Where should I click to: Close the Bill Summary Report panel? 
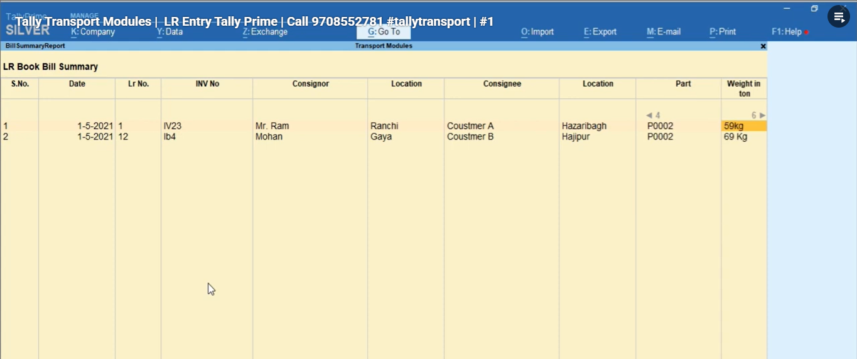click(763, 46)
